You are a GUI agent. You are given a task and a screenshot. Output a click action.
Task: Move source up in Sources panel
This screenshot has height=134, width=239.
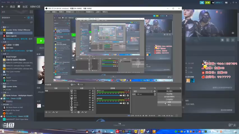tap(82, 112)
